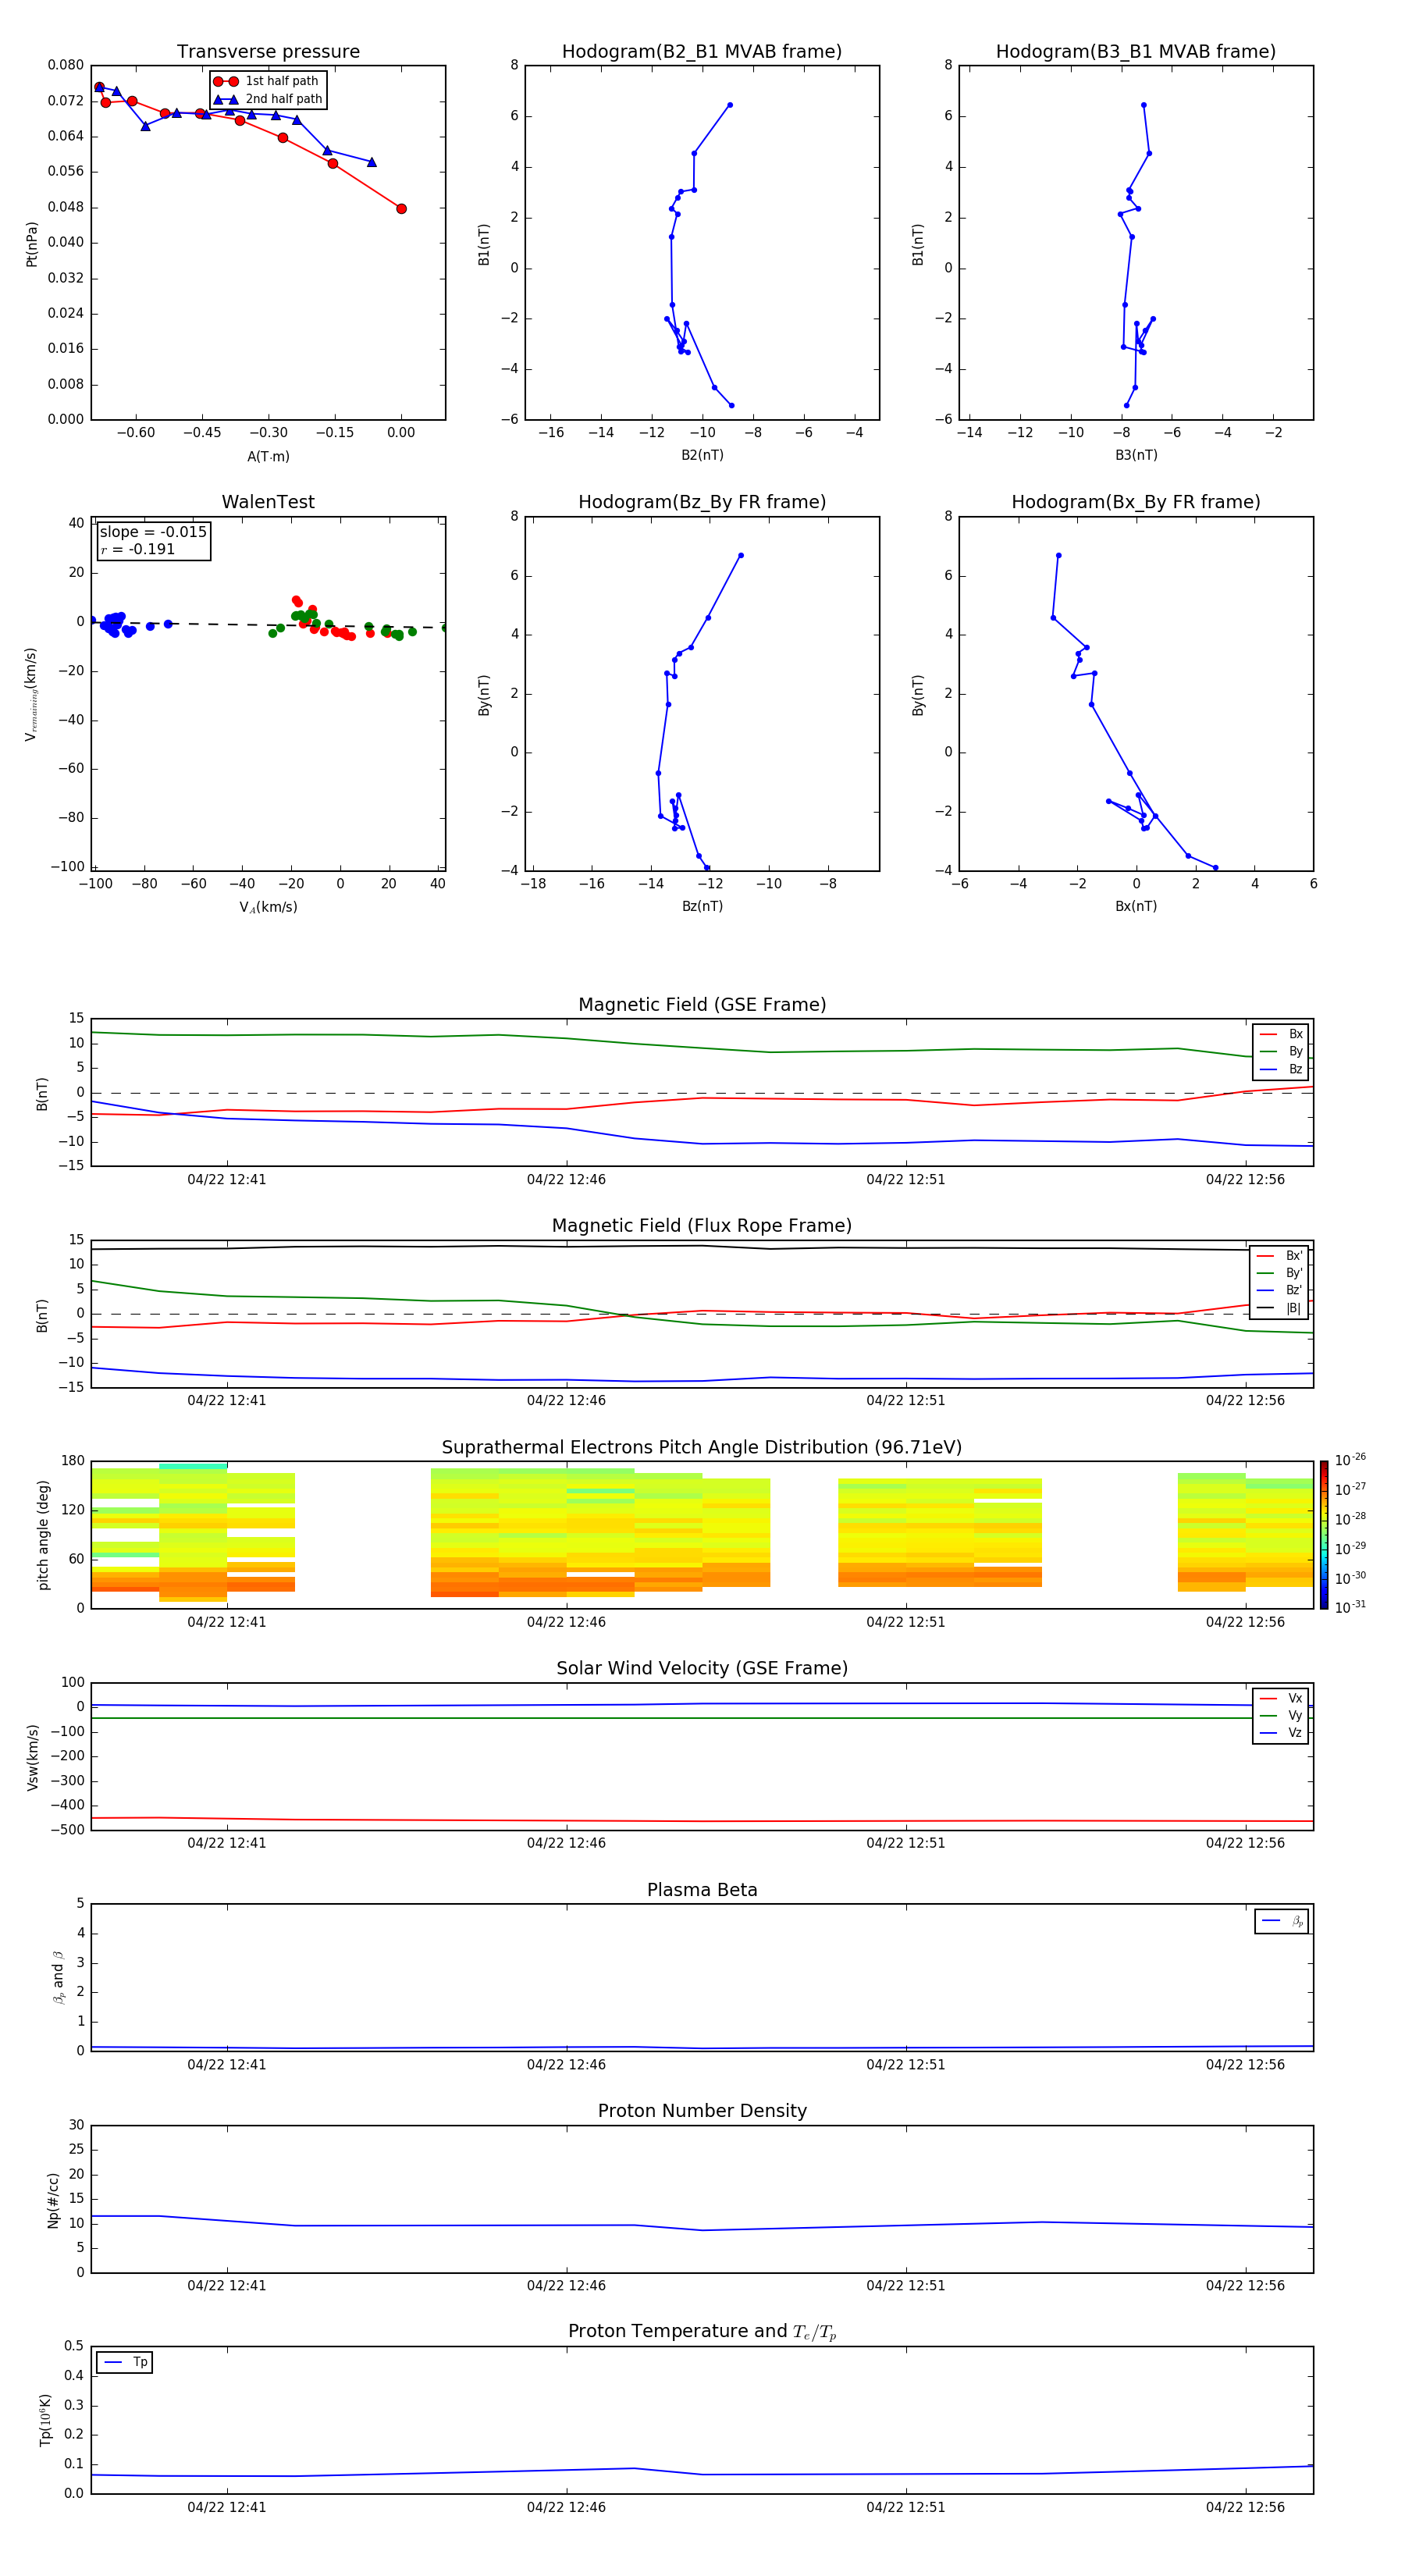Screen dimensions: 1405x2576
Task: Click the "pitch angle (deg)" axis label
Action: pyautogui.click(x=43, y=1535)
